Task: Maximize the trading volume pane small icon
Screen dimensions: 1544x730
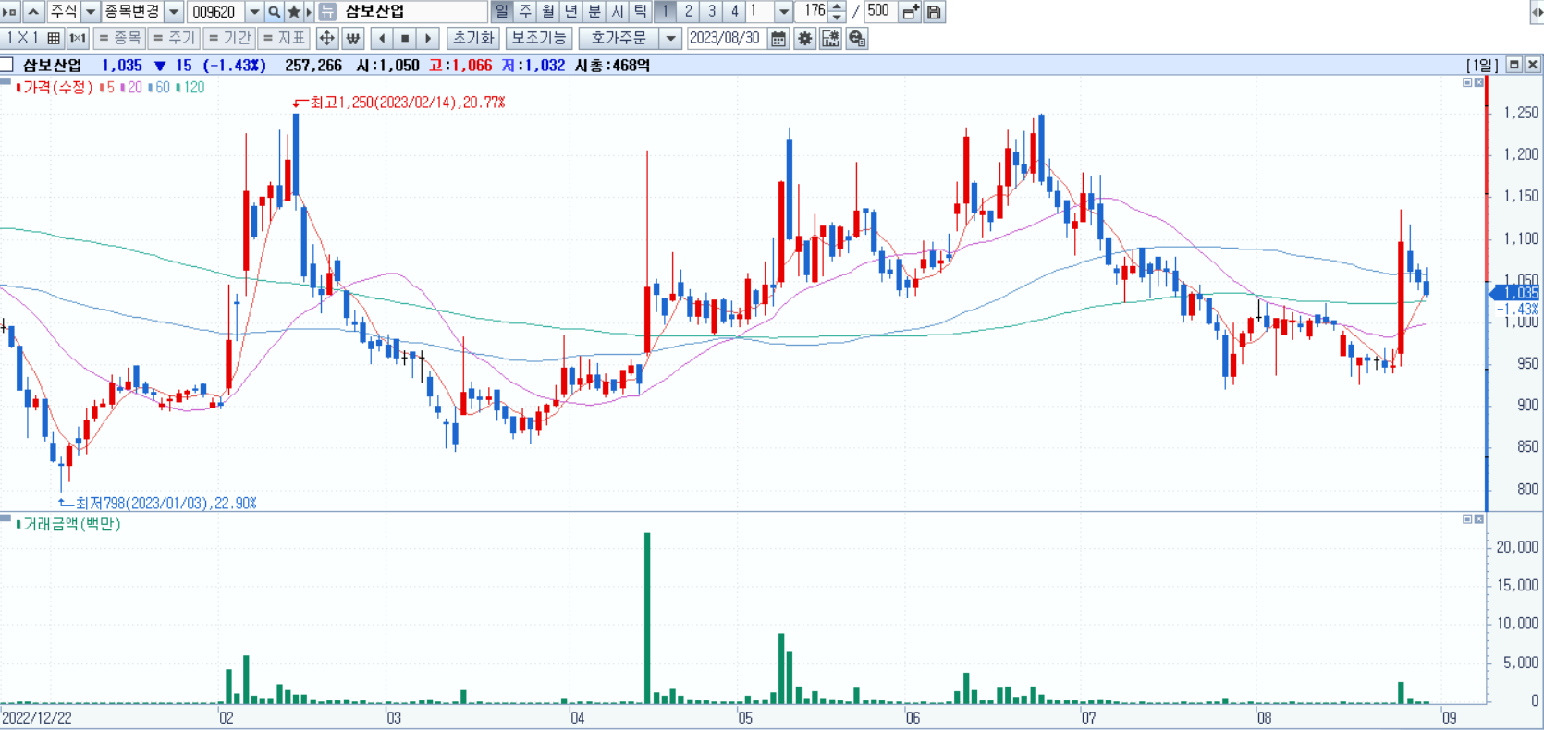Action: click(x=1467, y=519)
